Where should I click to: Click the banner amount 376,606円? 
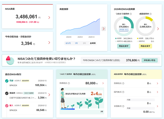133,60
